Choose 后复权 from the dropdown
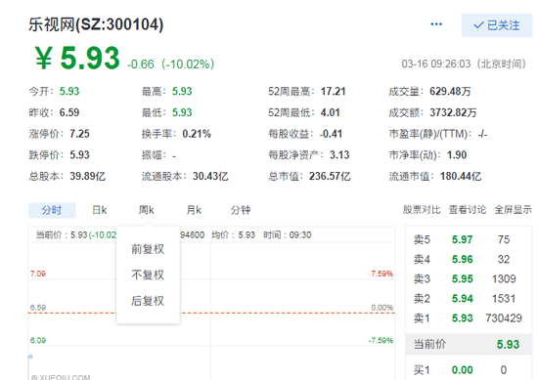 click(148, 301)
